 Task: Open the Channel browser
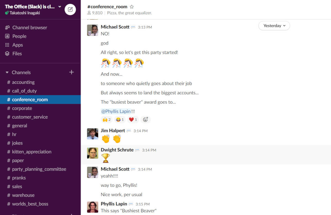[26, 28]
